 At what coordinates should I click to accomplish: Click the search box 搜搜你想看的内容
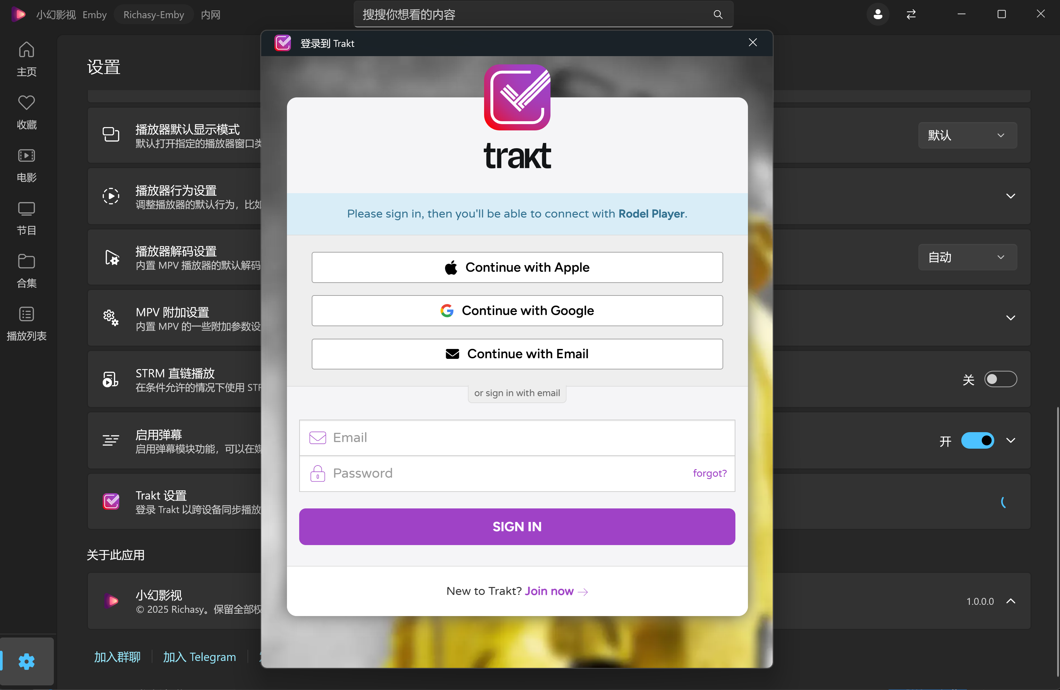click(x=543, y=15)
